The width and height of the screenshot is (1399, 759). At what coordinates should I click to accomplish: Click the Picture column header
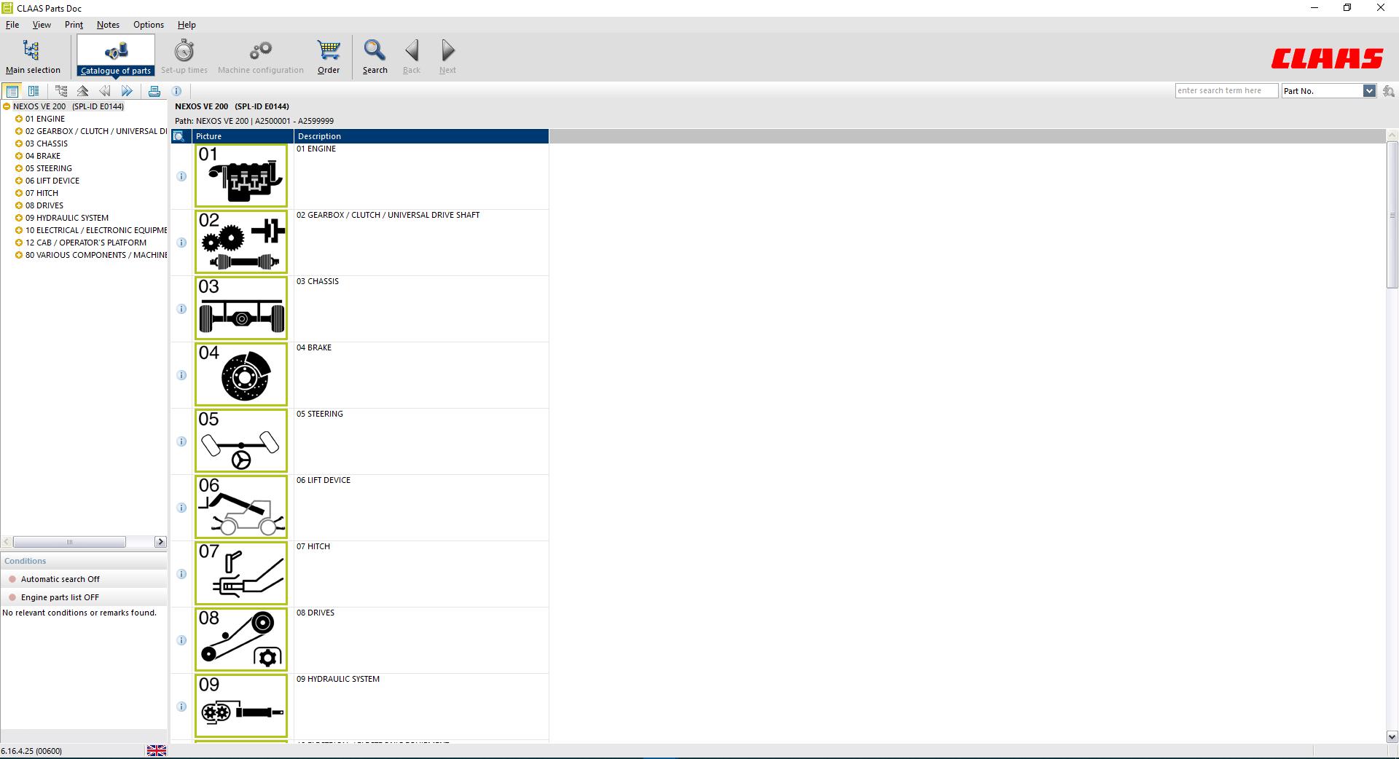coord(243,136)
